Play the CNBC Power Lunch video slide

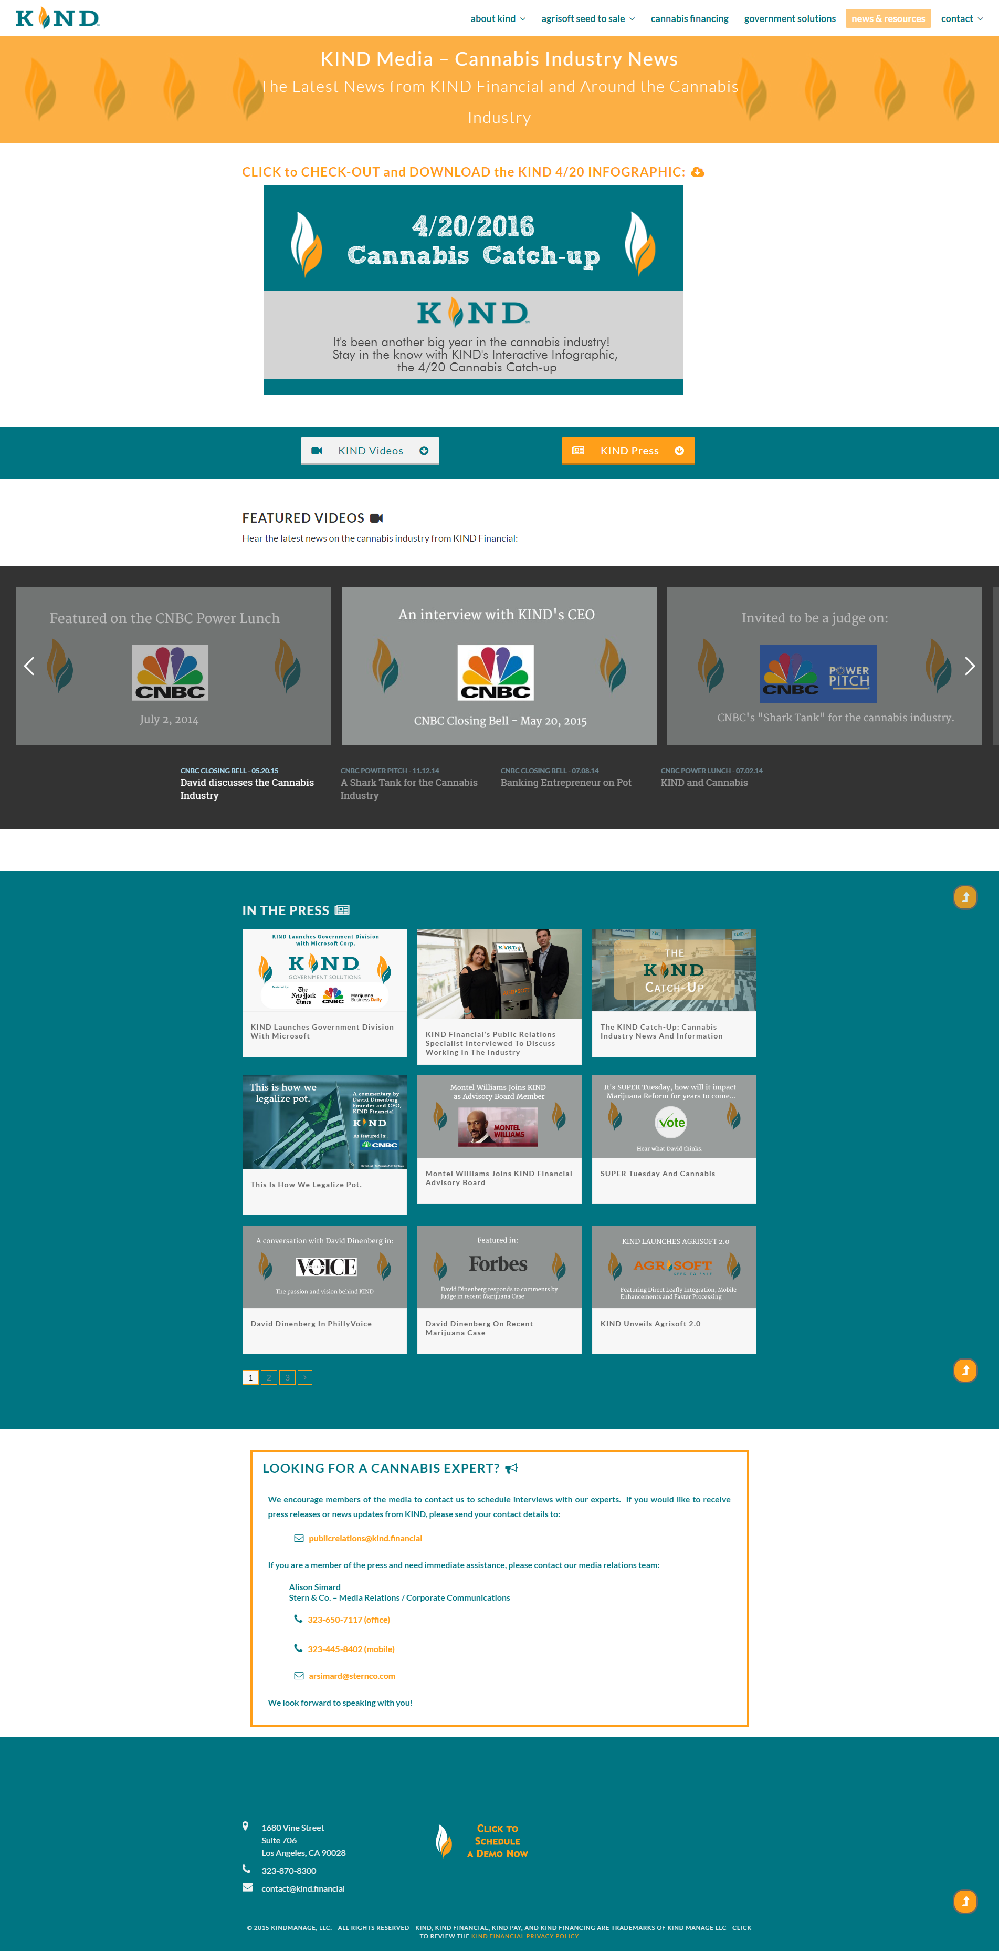click(173, 666)
